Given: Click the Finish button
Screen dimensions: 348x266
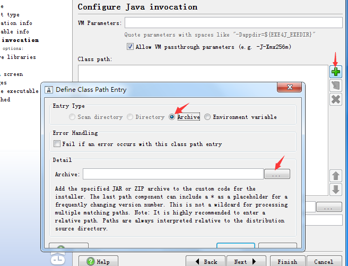Looking at the screenshot, I should coord(287,261).
